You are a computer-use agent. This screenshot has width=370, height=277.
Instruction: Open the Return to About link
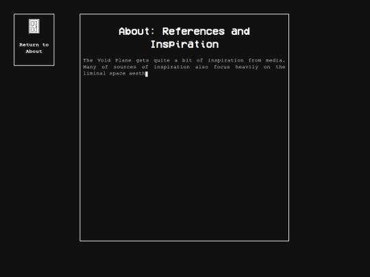click(34, 48)
